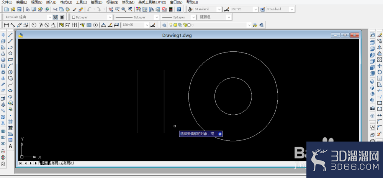Expand the ISO-25 dimension style dropdown in dimension toolbar

[147, 25]
